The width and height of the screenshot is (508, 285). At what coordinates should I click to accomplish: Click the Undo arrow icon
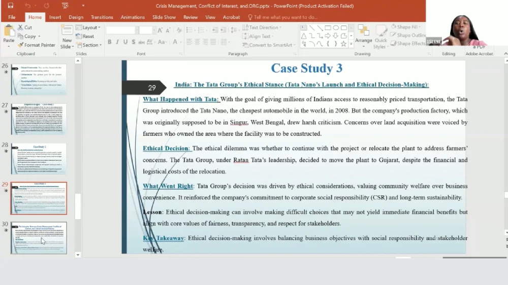27,6
